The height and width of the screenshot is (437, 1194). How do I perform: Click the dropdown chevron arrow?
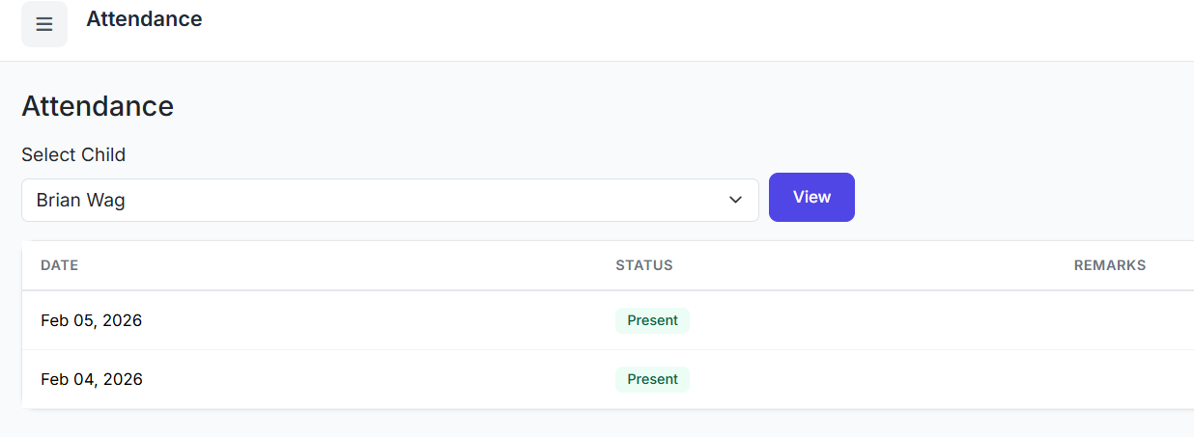(735, 200)
